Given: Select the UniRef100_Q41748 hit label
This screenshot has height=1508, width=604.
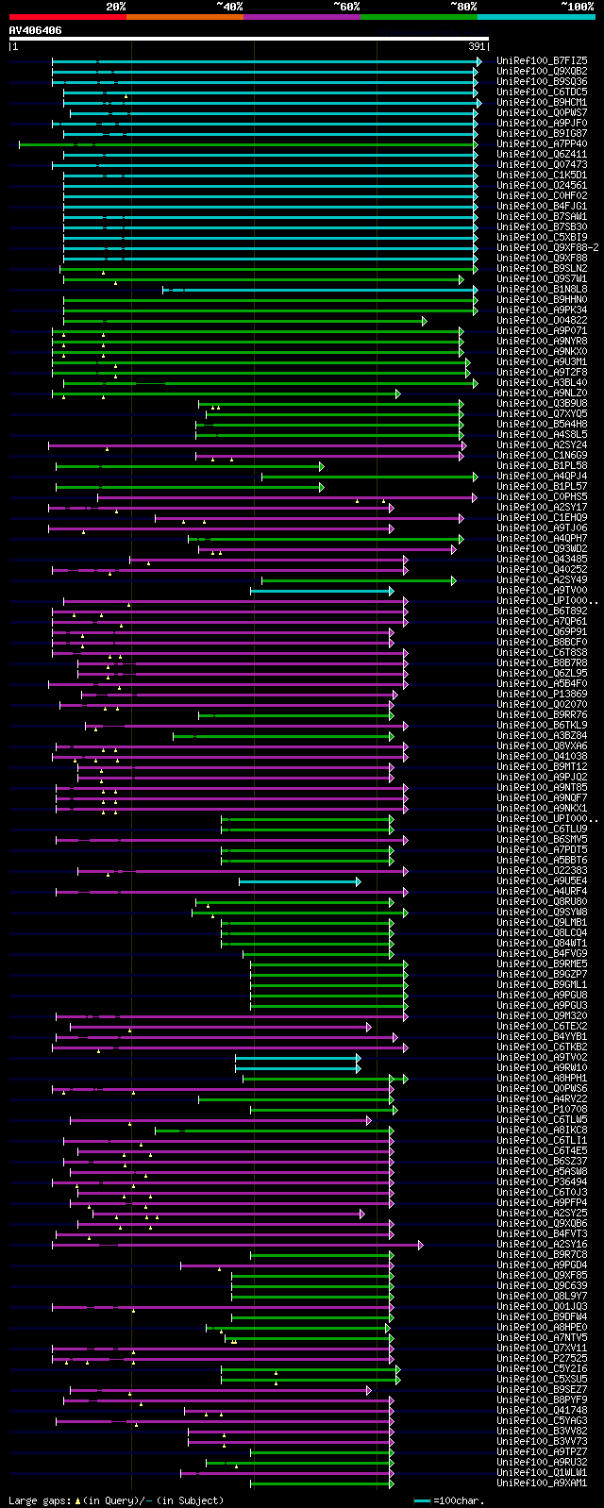Looking at the screenshot, I should tap(542, 1410).
